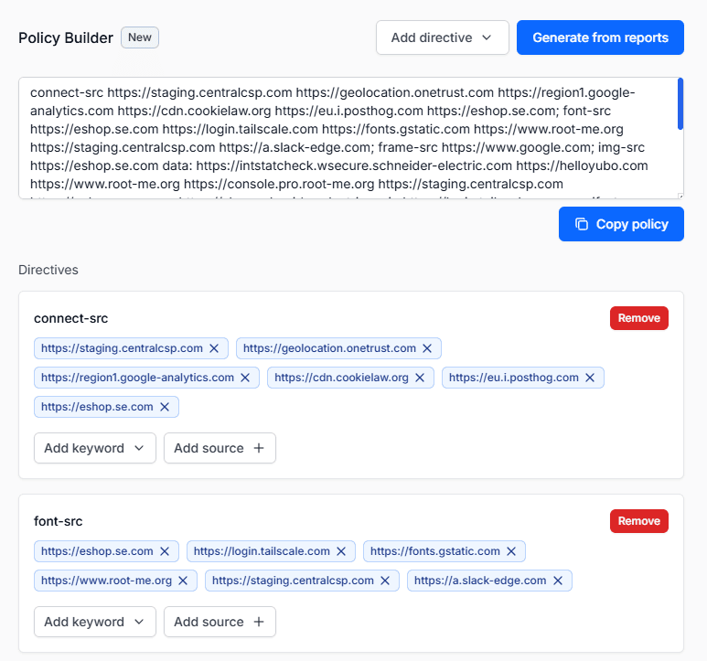Remove geolocation.onetrust.com source chip
Screen dimensions: 707x661
point(427,348)
